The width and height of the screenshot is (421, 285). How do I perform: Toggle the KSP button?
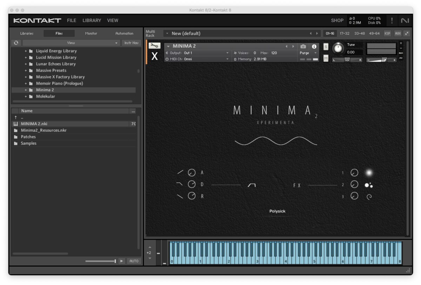(387, 33)
